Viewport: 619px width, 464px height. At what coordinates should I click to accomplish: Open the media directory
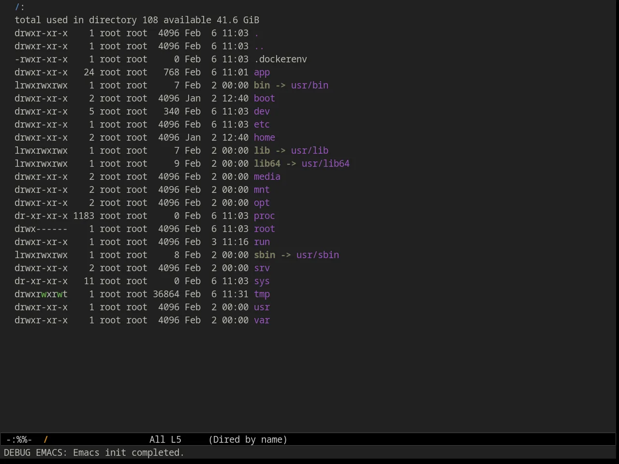click(x=267, y=177)
